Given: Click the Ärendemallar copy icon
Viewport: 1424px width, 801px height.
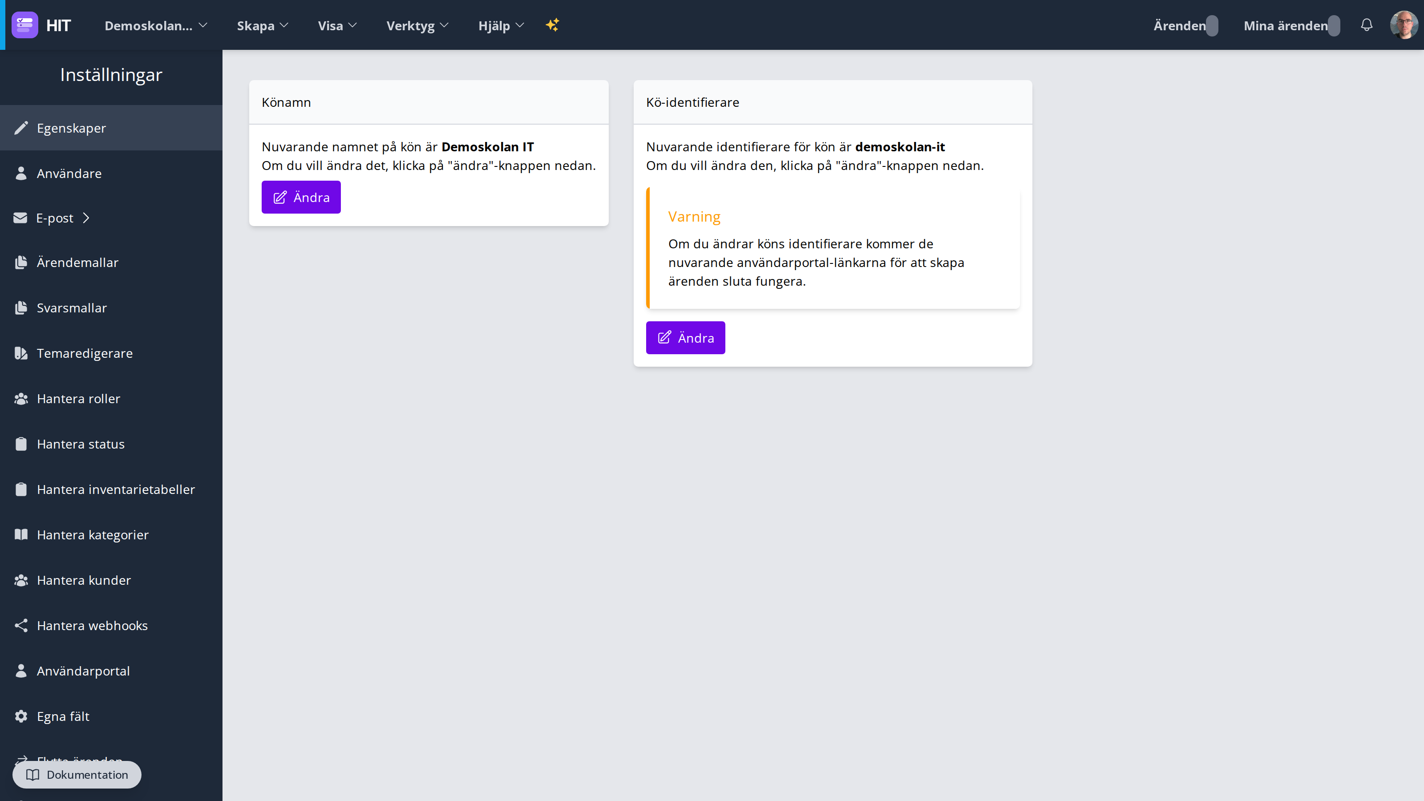Looking at the screenshot, I should coord(21,263).
